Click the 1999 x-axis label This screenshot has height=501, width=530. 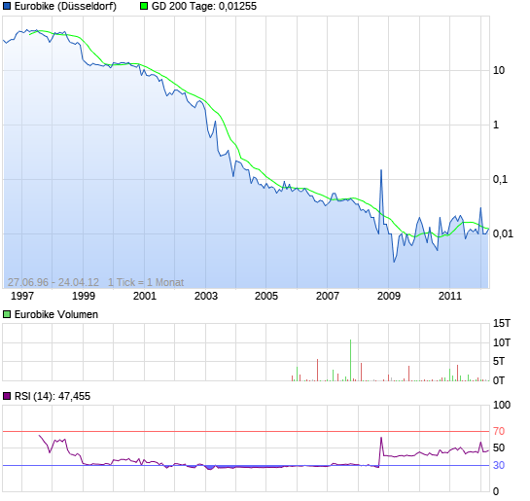pos(84,296)
